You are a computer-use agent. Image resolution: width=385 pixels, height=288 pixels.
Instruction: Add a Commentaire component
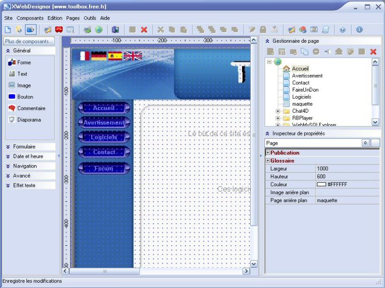point(27,108)
